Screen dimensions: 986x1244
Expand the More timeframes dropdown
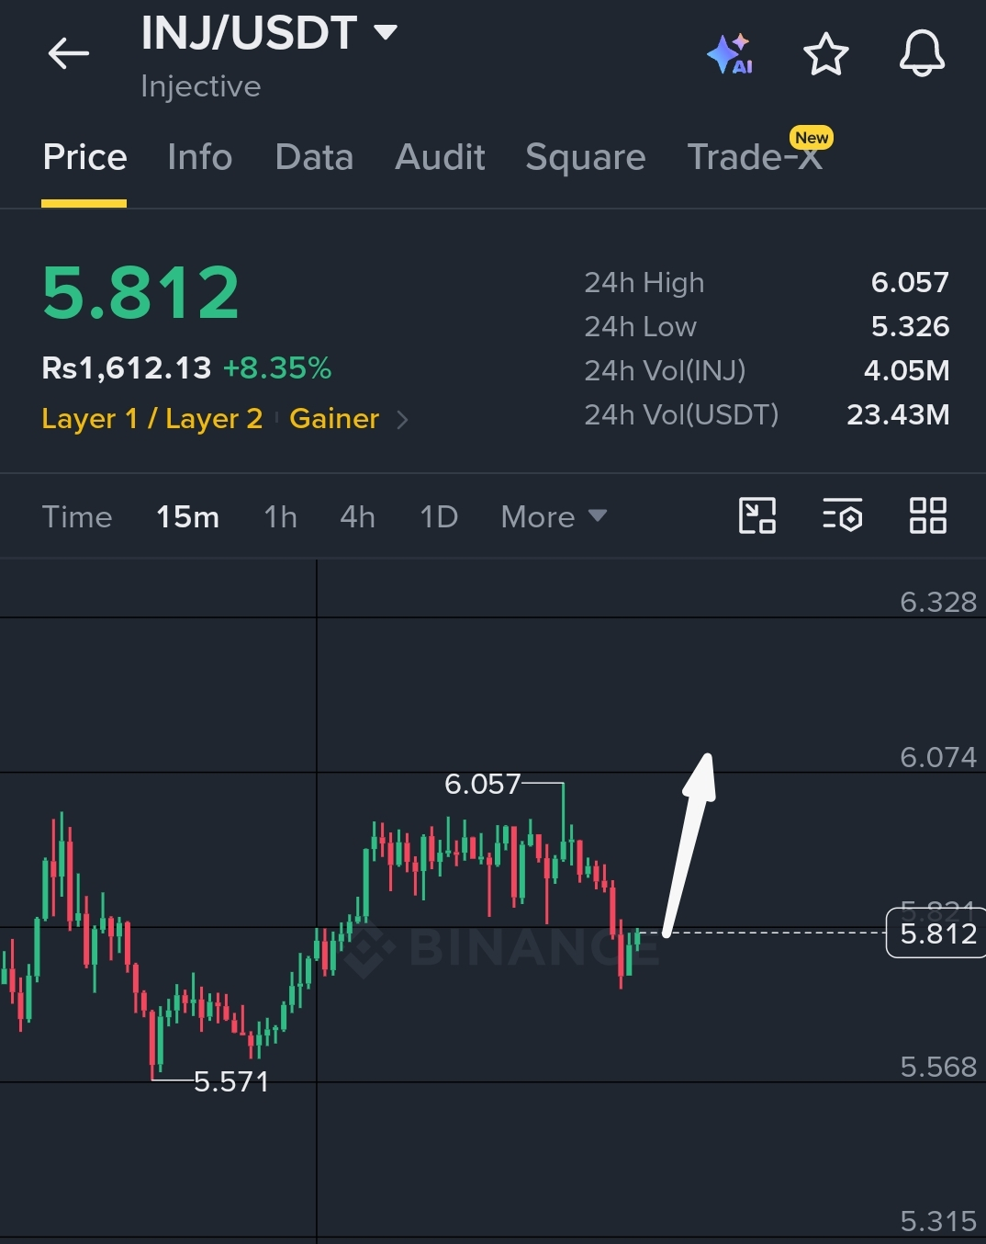tap(554, 516)
